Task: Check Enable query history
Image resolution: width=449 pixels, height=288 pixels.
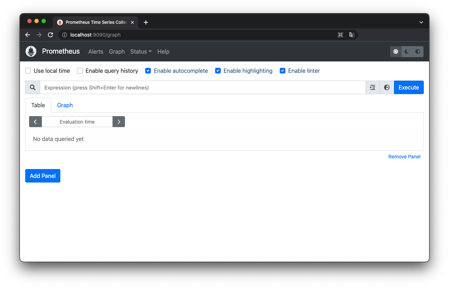Action: coord(80,71)
